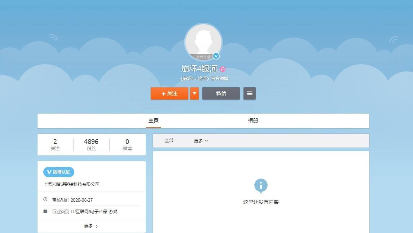This screenshot has height=233, width=413.
Task: Expand 更多 in the verification info card
Action: coord(91,226)
